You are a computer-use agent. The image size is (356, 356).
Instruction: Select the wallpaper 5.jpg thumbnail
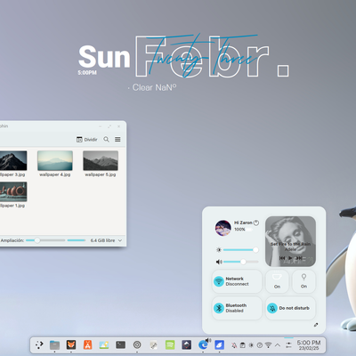pos(101,160)
